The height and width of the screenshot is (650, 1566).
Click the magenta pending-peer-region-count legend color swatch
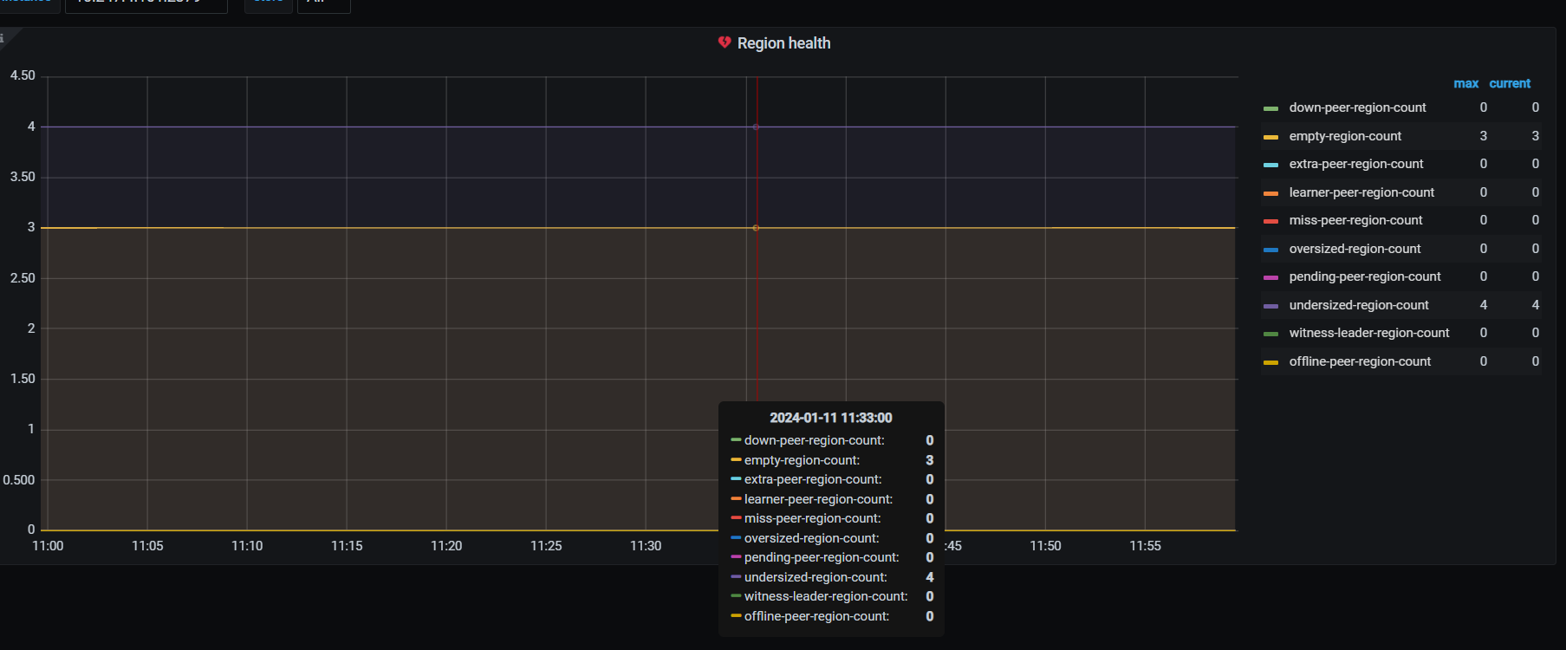point(1270,277)
